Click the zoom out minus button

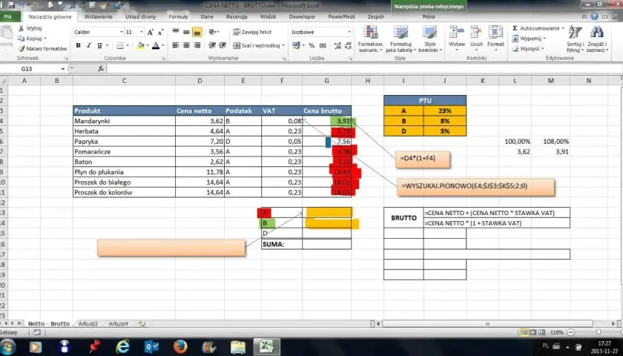click(x=571, y=332)
